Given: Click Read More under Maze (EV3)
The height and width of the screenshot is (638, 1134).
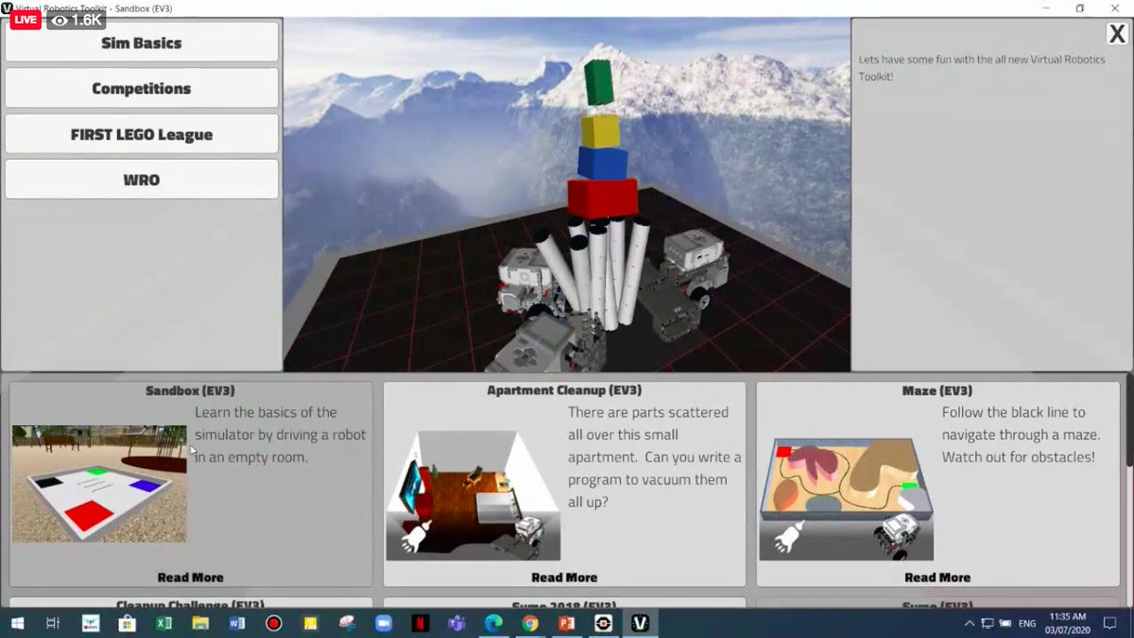Looking at the screenshot, I should 937,577.
